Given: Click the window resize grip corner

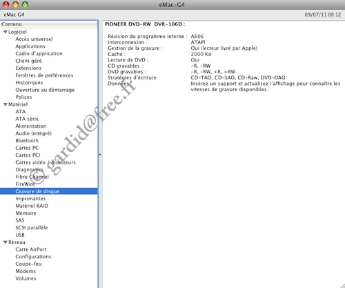Looking at the screenshot, I should [x=342, y=285].
